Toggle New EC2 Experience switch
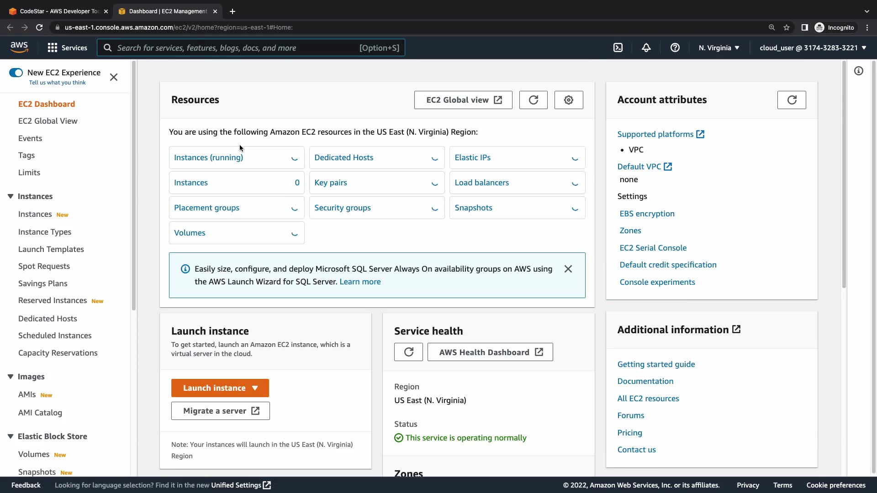This screenshot has height=493, width=877. [16, 73]
